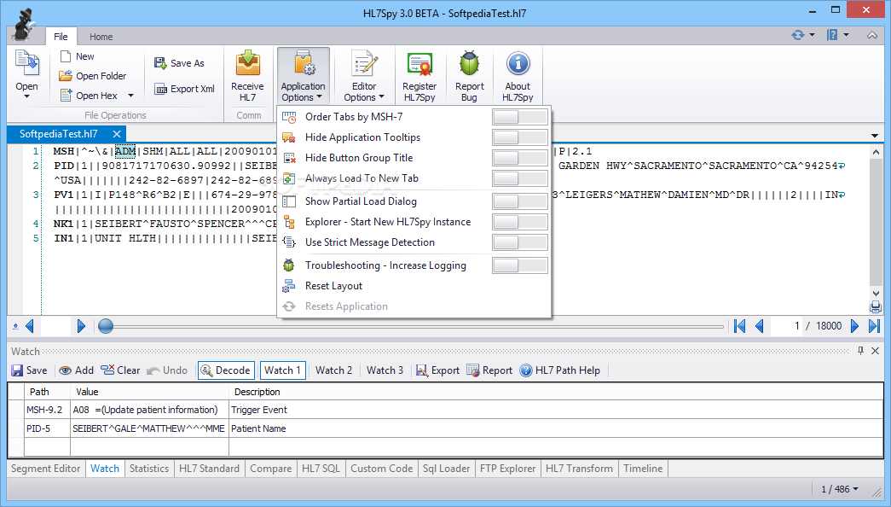Jump to first message
Screen dimensions: 891x507
pyautogui.click(x=739, y=326)
